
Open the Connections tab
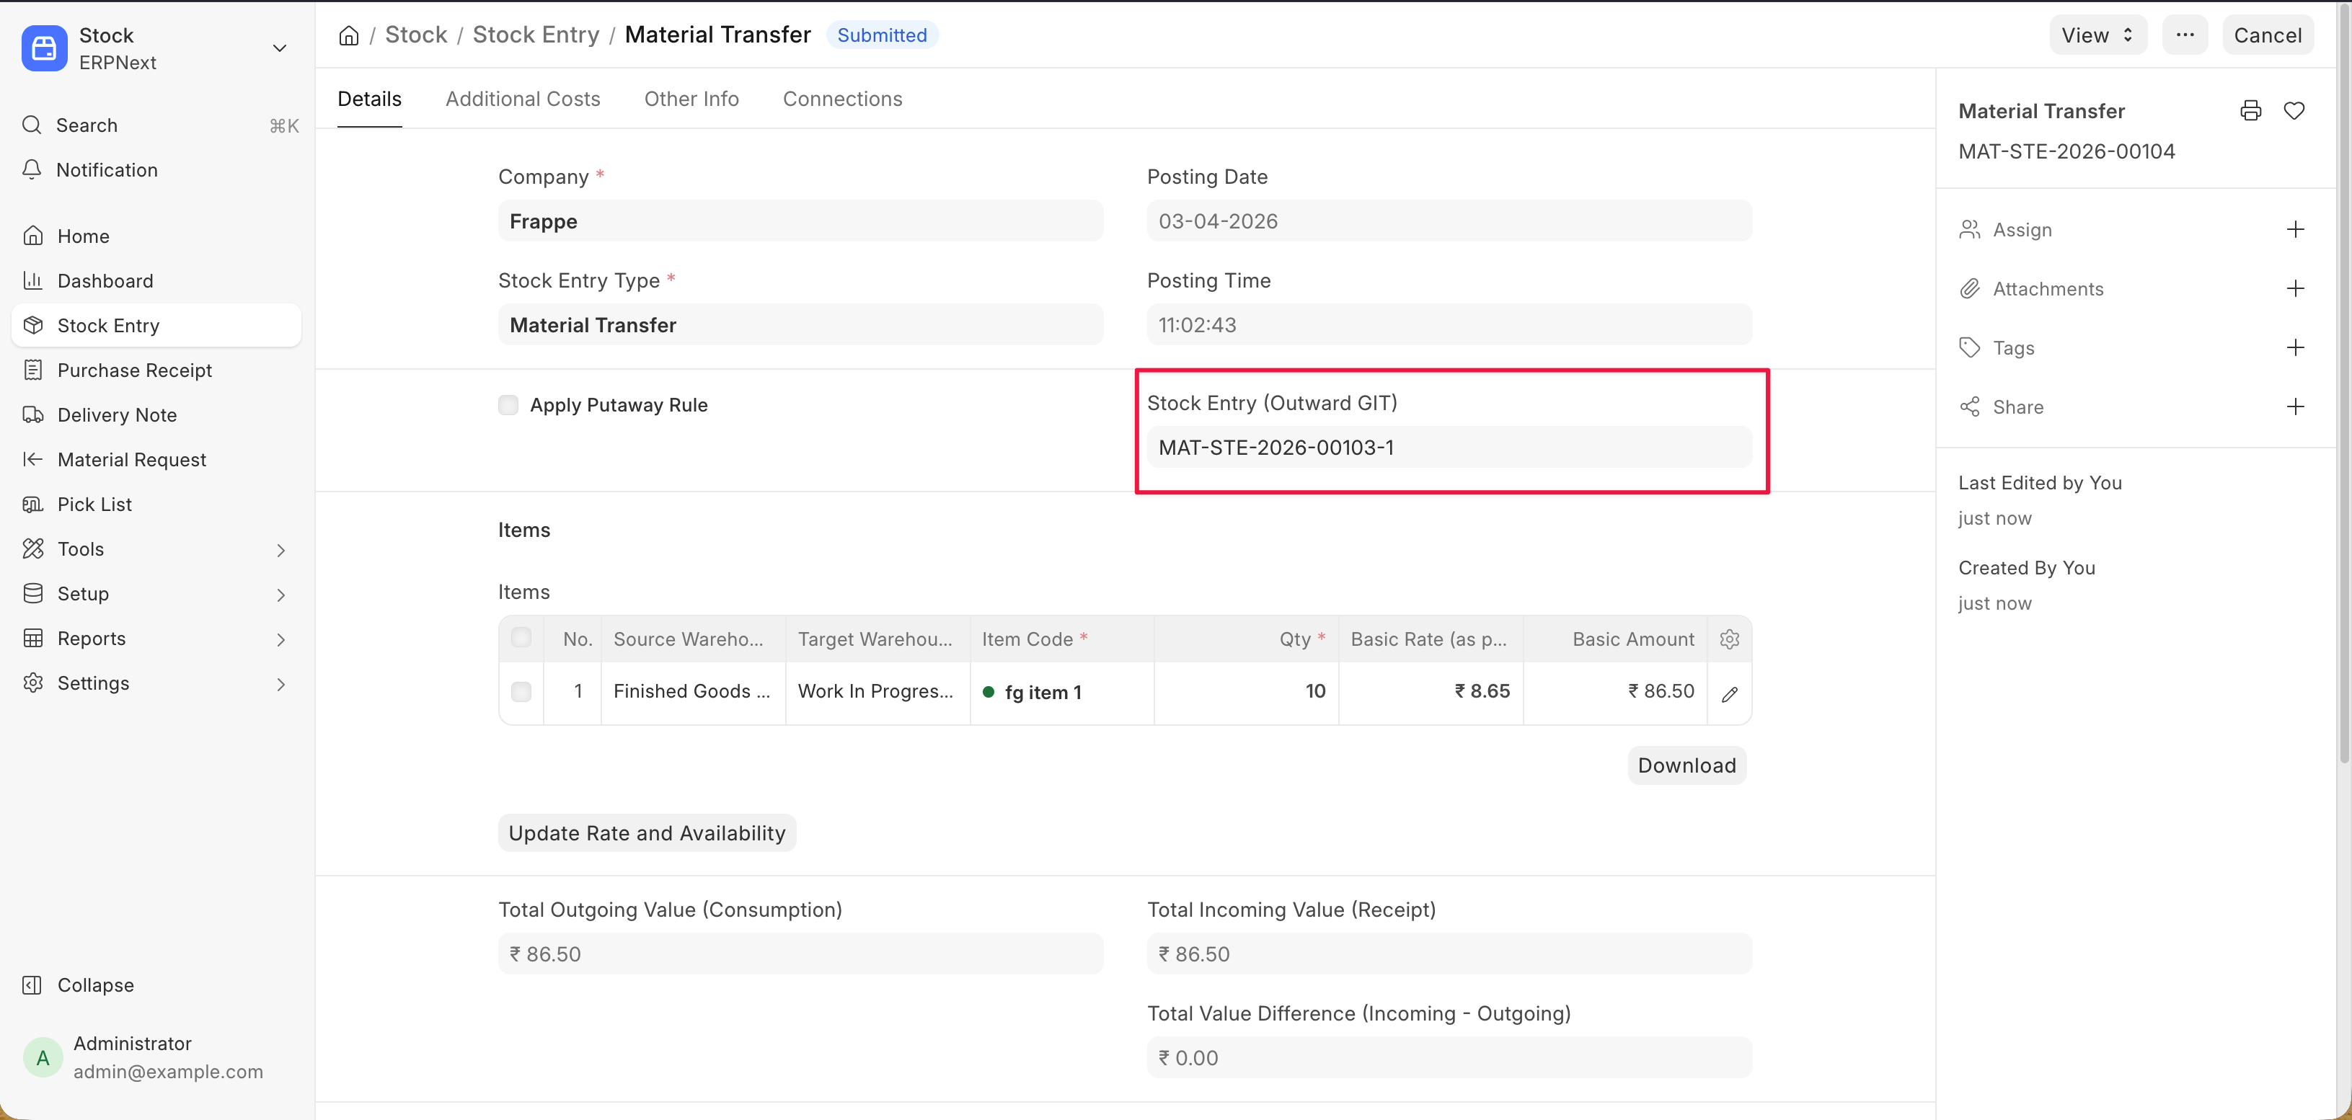click(842, 99)
